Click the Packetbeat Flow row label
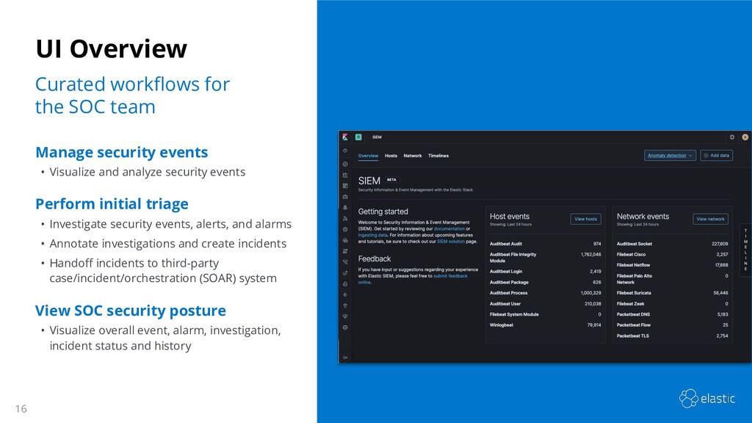The height and width of the screenshot is (423, 752). (x=634, y=325)
